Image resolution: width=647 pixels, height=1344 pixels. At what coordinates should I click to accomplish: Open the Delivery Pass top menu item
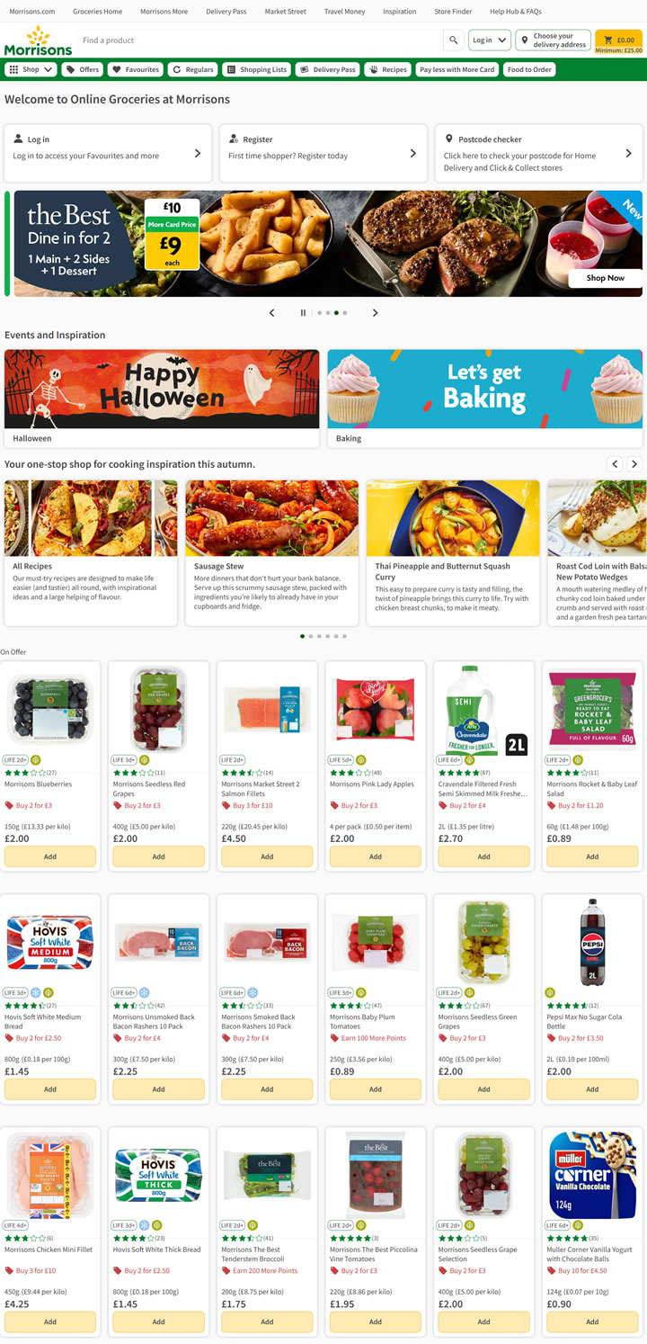click(x=226, y=12)
